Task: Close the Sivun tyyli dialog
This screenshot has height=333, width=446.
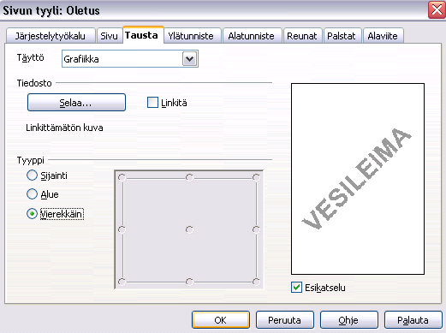Action: click(437, 9)
